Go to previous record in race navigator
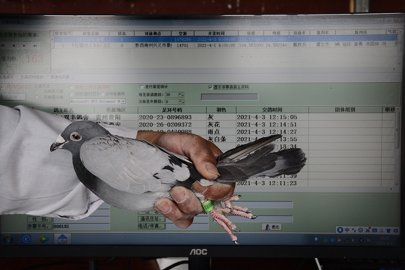The width and height of the screenshot is (405, 270). coord(13,45)
